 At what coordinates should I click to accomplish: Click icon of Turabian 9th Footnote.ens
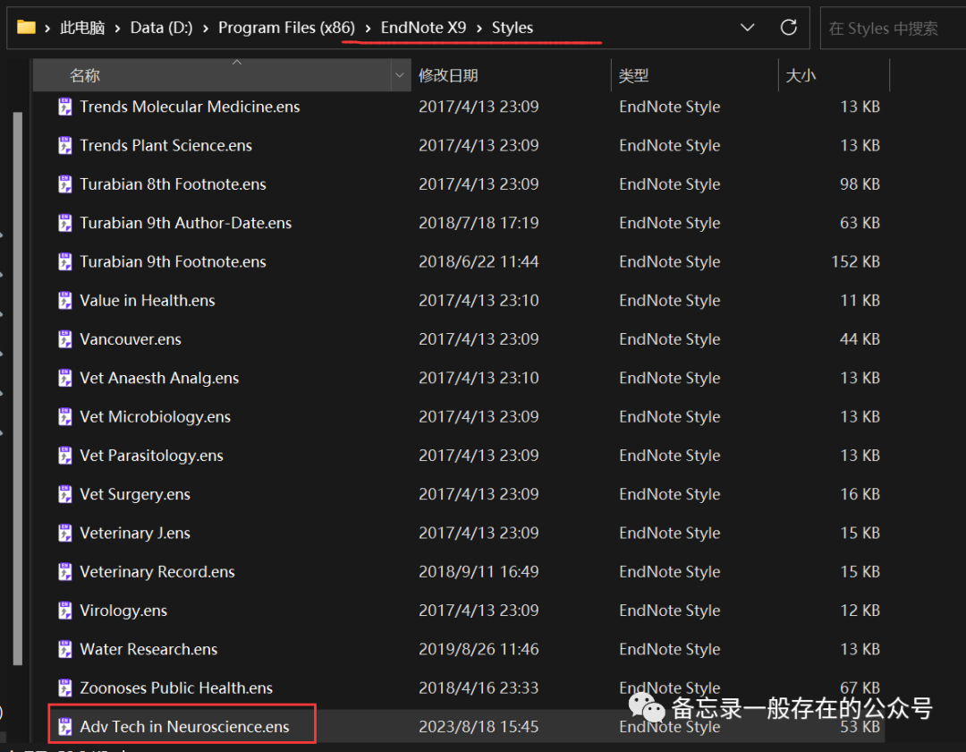point(64,262)
